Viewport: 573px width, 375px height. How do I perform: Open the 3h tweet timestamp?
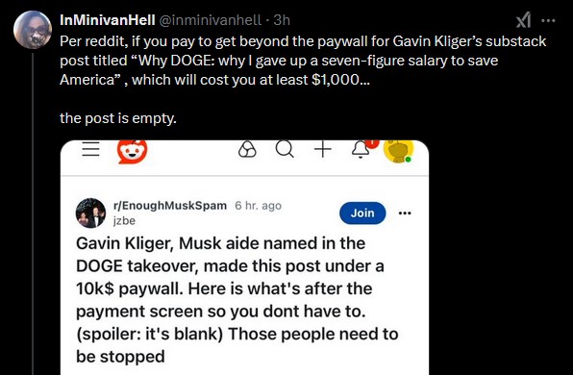tap(282, 20)
